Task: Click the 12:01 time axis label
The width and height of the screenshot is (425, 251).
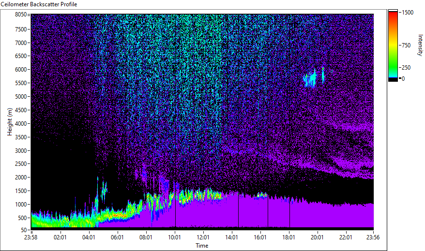Action: (x=203, y=237)
